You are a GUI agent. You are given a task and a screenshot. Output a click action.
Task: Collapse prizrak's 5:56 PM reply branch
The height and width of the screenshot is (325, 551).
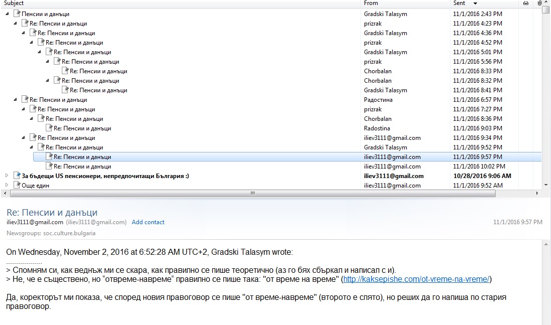47,61
